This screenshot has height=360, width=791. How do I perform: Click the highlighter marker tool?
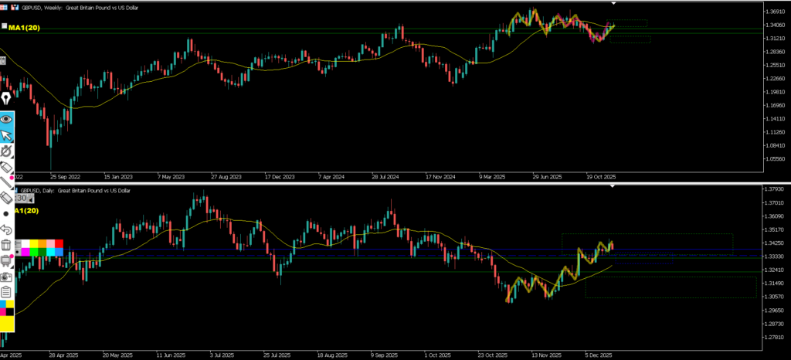[6, 167]
